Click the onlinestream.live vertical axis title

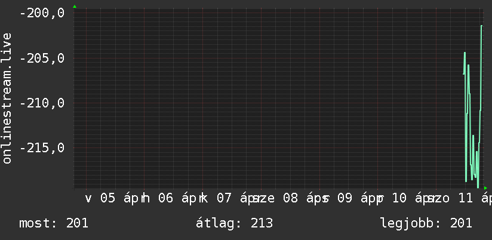point(7,99)
